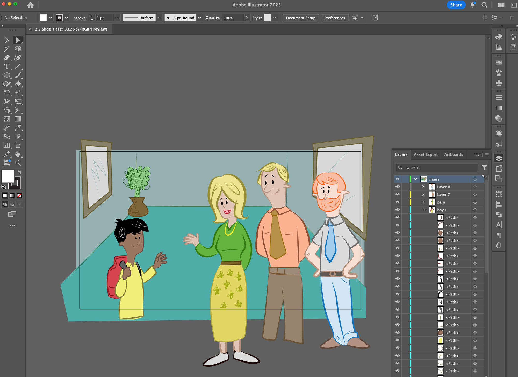Select the Type tool
This screenshot has height=377, width=518.
click(6, 66)
